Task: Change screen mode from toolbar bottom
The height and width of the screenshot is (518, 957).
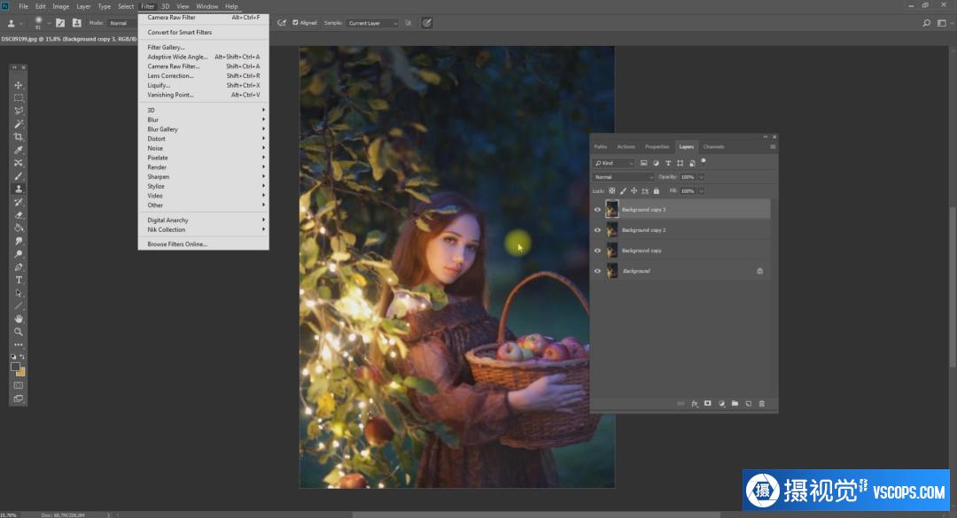Action: (x=19, y=399)
